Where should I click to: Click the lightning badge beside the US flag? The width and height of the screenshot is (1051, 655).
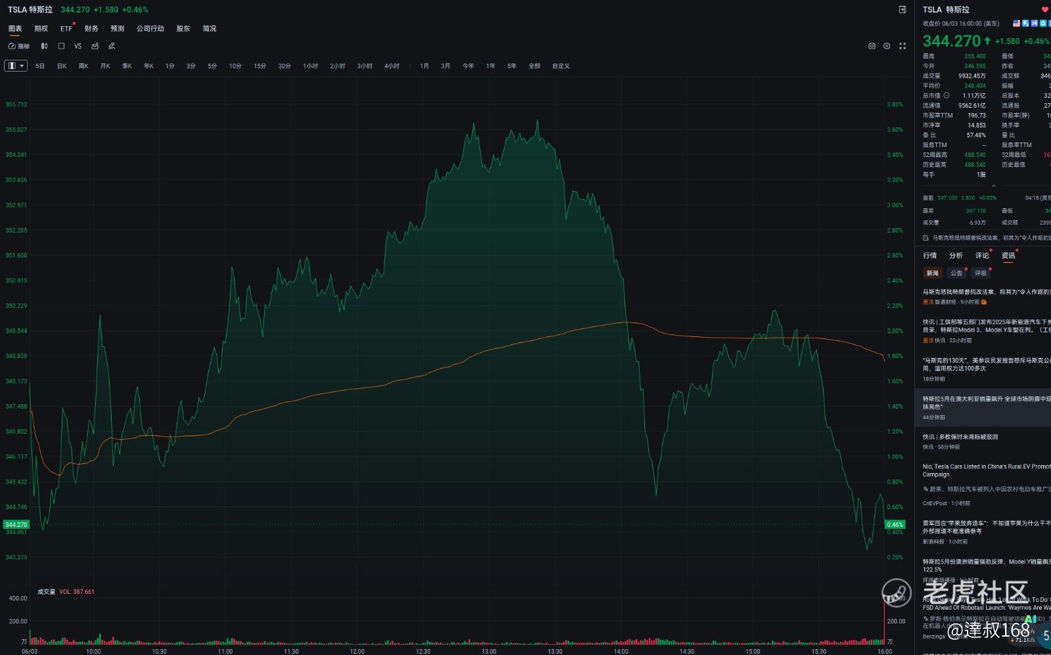point(1025,23)
